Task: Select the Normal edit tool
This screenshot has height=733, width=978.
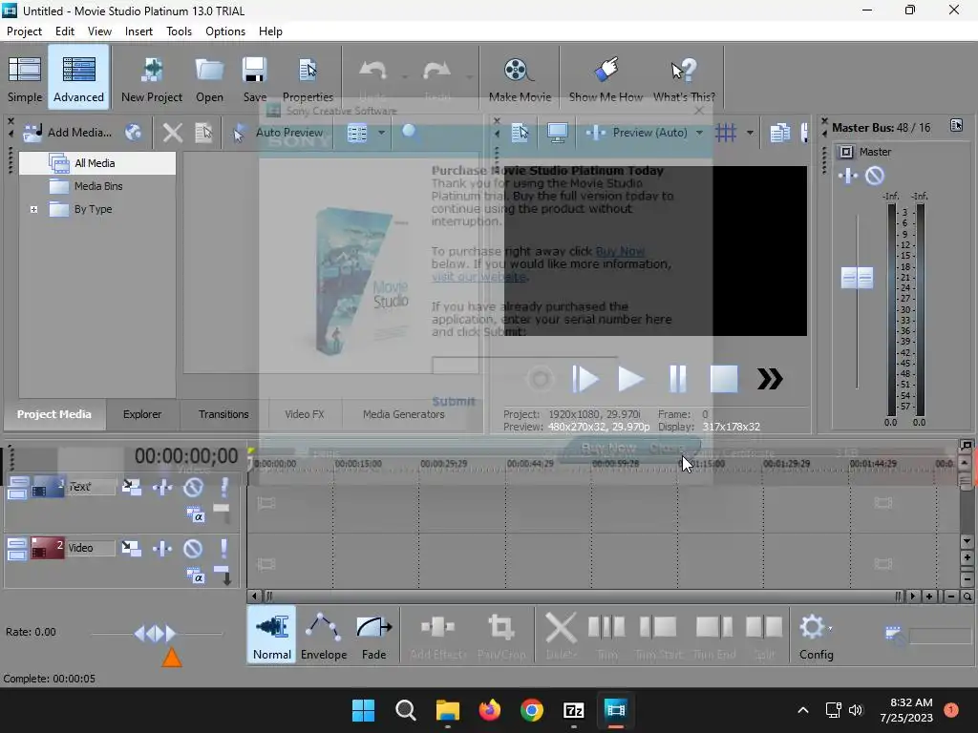Action: click(271, 635)
